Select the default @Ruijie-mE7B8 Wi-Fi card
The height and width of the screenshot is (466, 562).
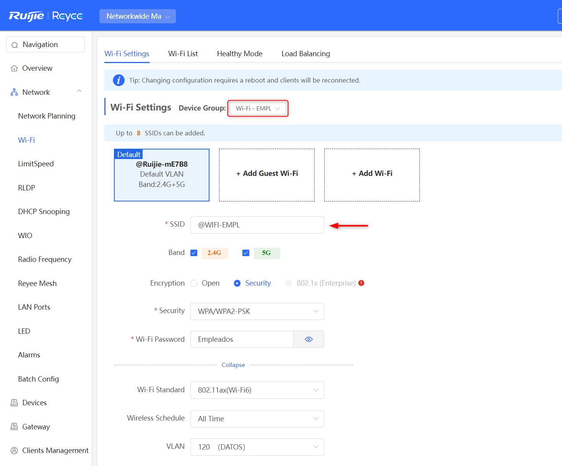click(161, 175)
